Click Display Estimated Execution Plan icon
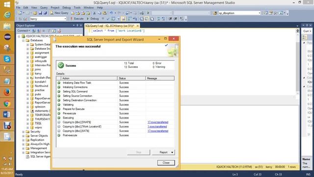Image resolution: width=314 pixels, height=177 pixels. (113, 19)
